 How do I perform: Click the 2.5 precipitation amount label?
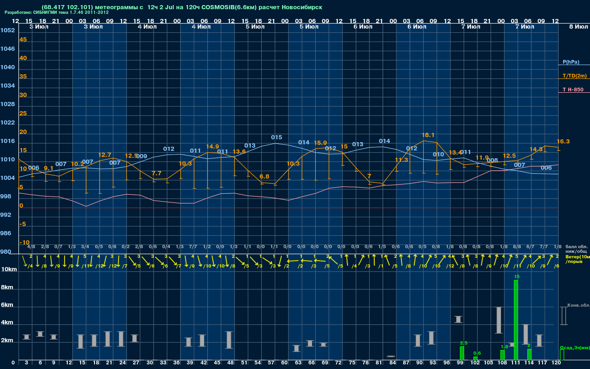[464, 343]
